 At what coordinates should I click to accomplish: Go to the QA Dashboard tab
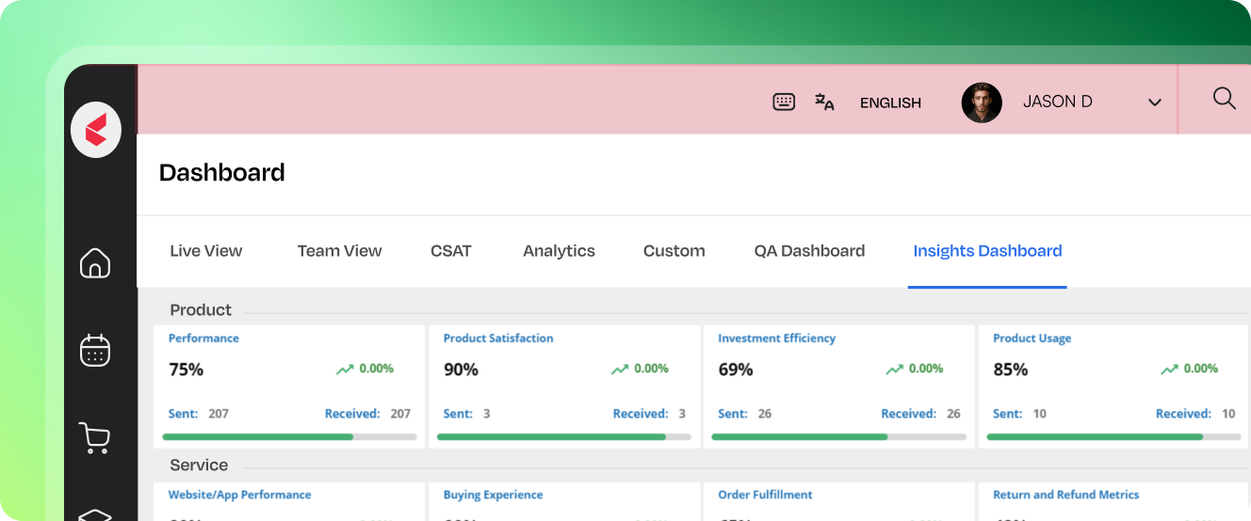point(809,251)
